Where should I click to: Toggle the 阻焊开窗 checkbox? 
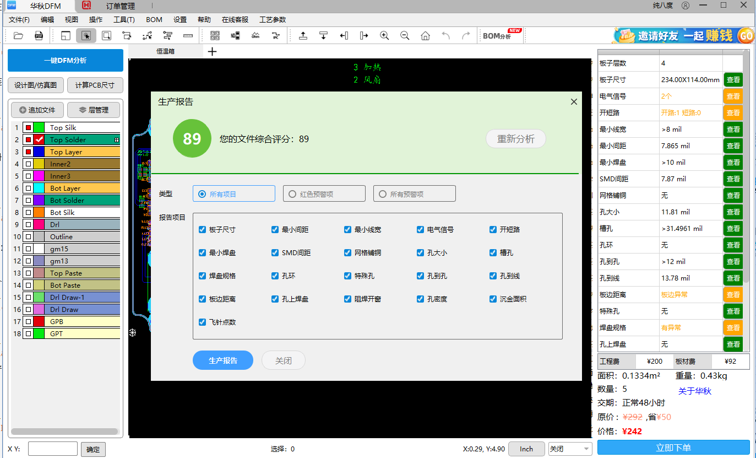[x=347, y=299]
